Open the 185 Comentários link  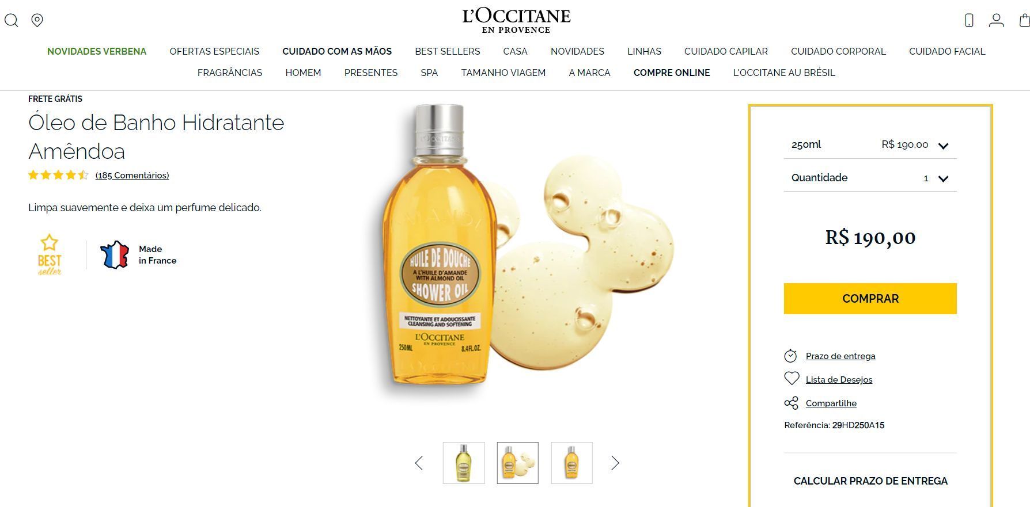[x=132, y=176]
